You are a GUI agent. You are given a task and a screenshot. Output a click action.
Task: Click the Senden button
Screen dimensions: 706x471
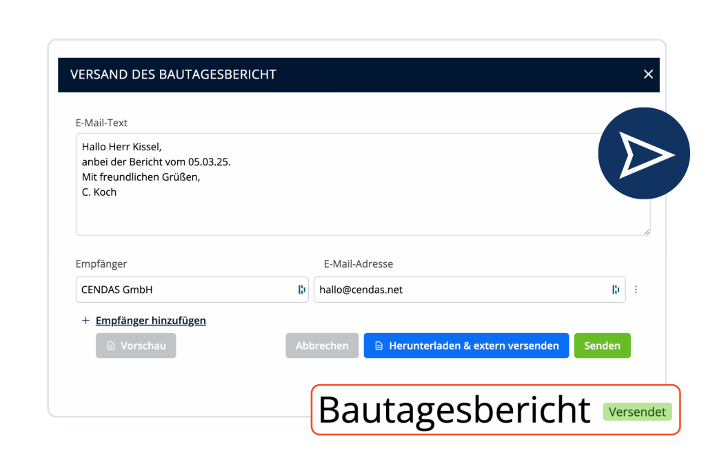pyautogui.click(x=602, y=345)
